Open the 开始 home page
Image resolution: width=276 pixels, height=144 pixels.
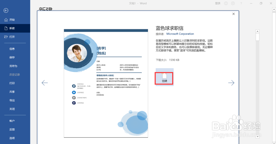pos(15,20)
